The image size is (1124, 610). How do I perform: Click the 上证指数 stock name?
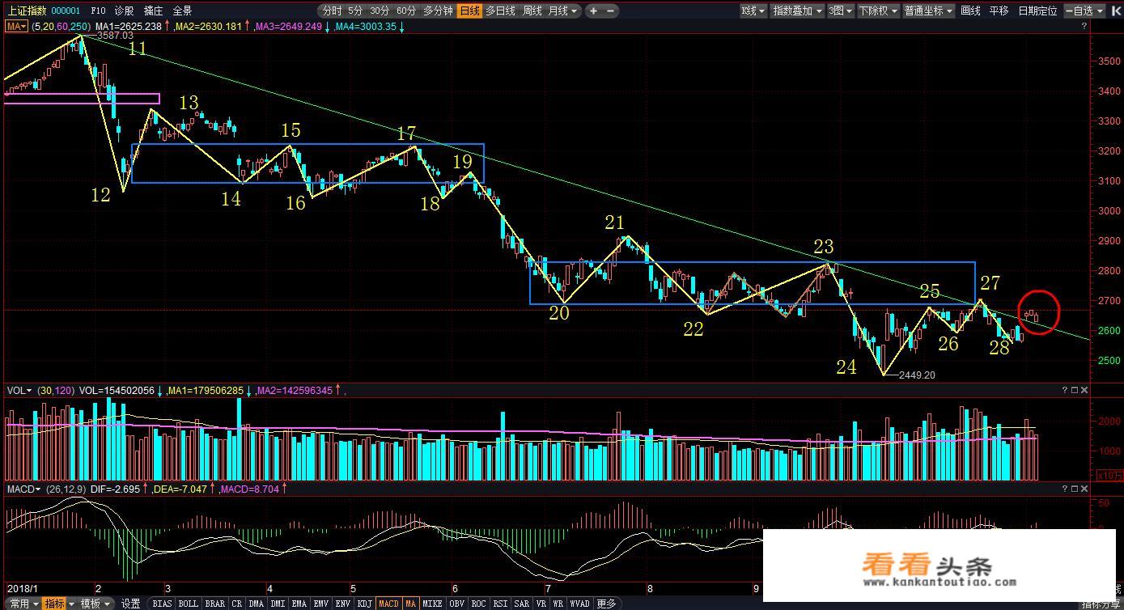pyautogui.click(x=27, y=11)
